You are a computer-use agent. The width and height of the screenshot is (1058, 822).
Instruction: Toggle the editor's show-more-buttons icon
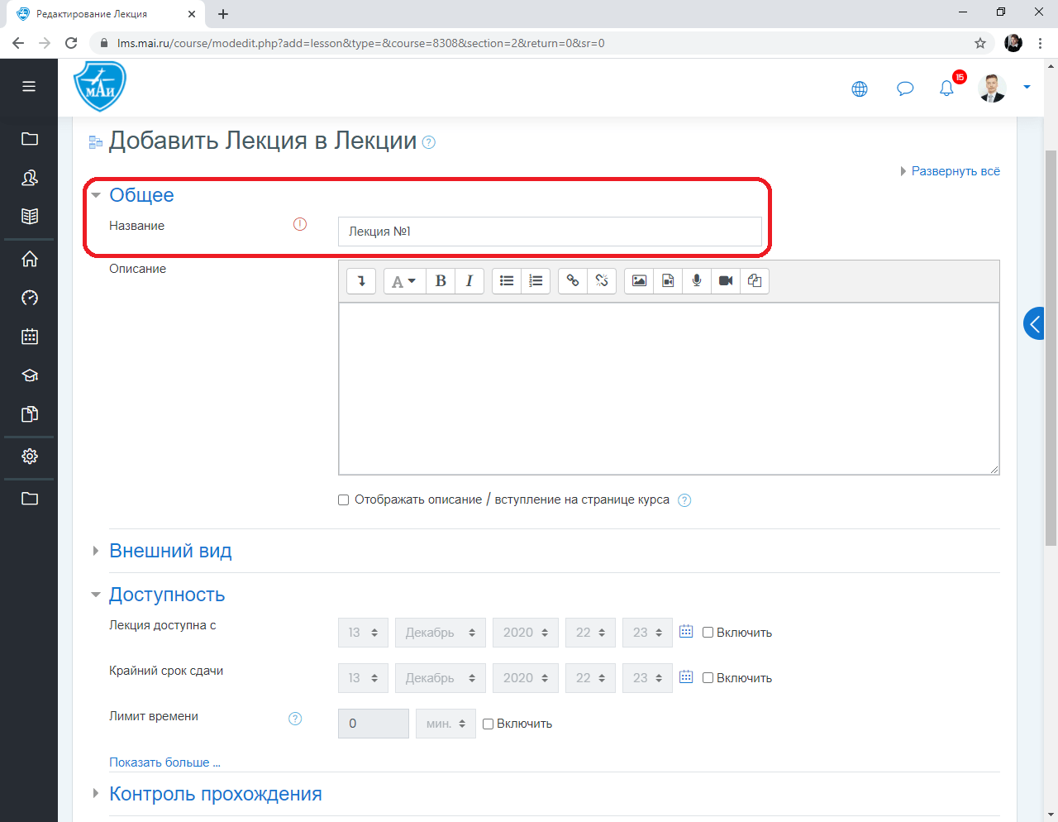coord(361,281)
